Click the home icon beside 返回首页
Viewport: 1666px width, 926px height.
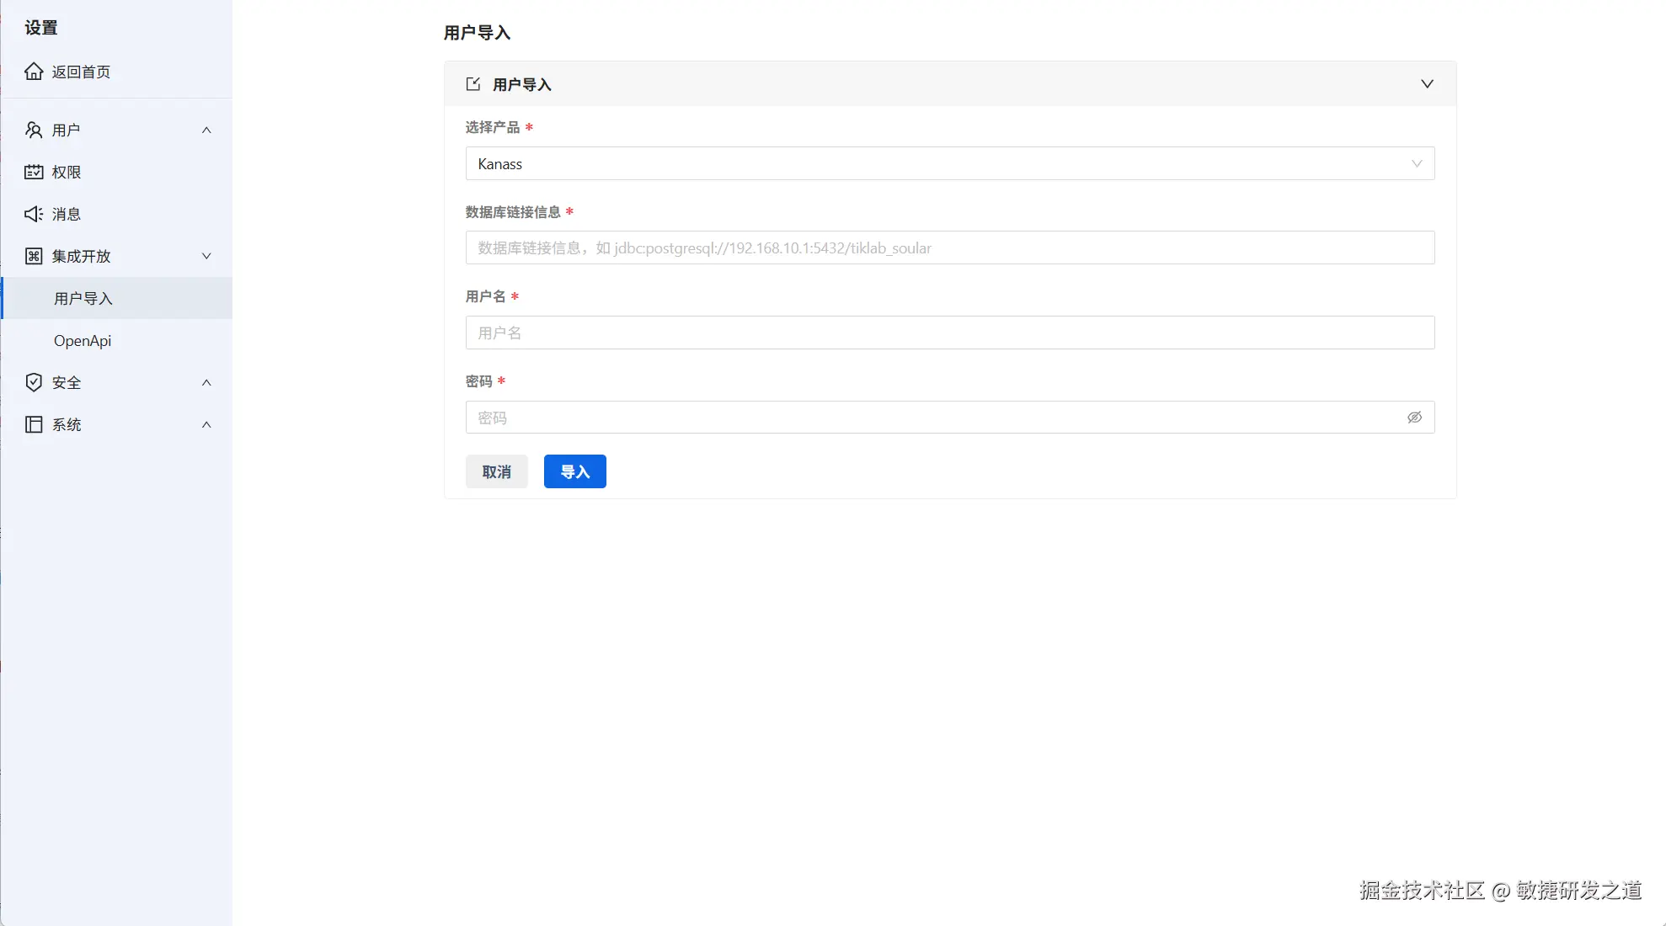coord(34,72)
